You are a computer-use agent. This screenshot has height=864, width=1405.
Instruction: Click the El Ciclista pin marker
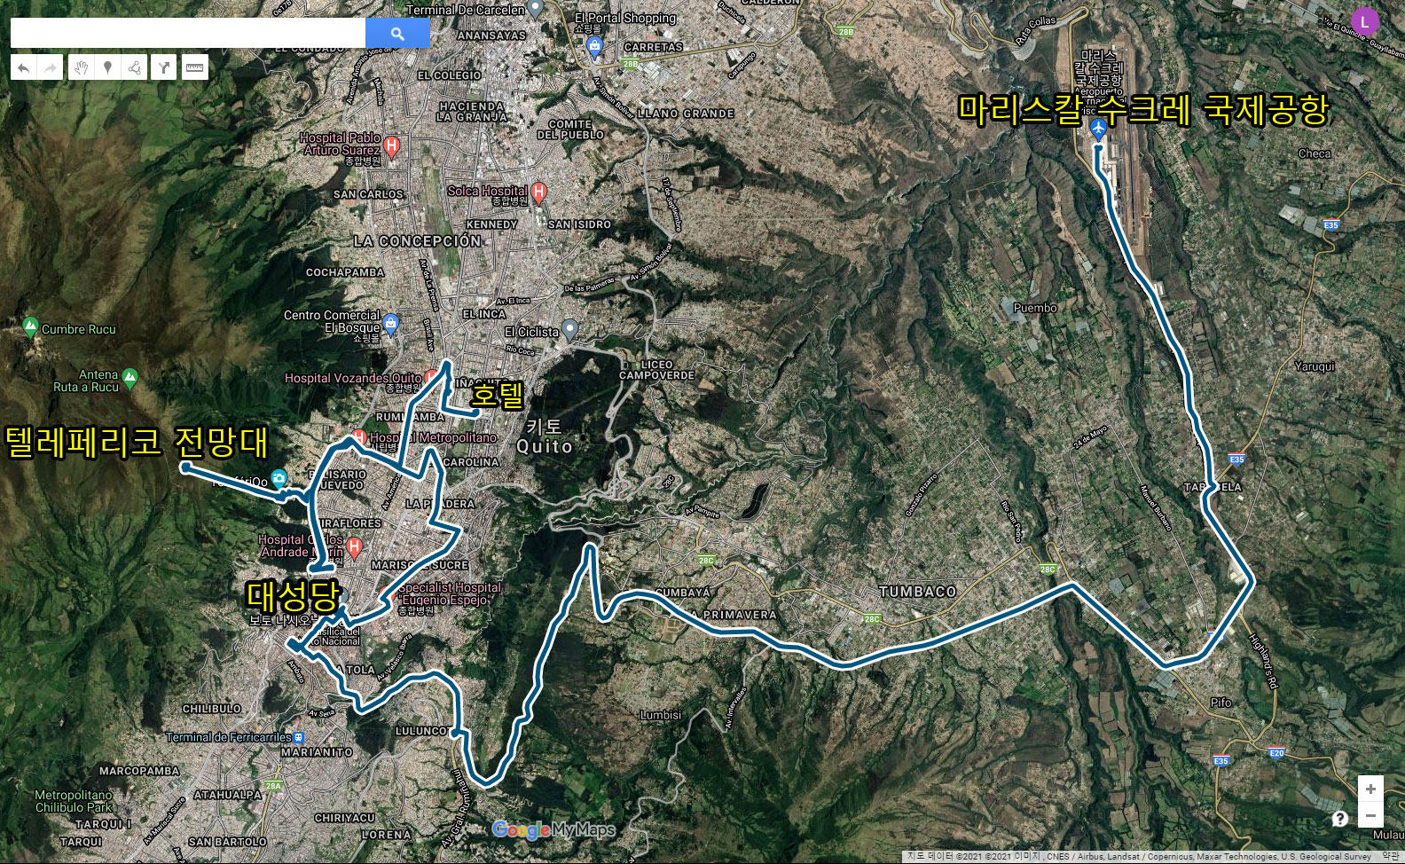click(x=569, y=330)
